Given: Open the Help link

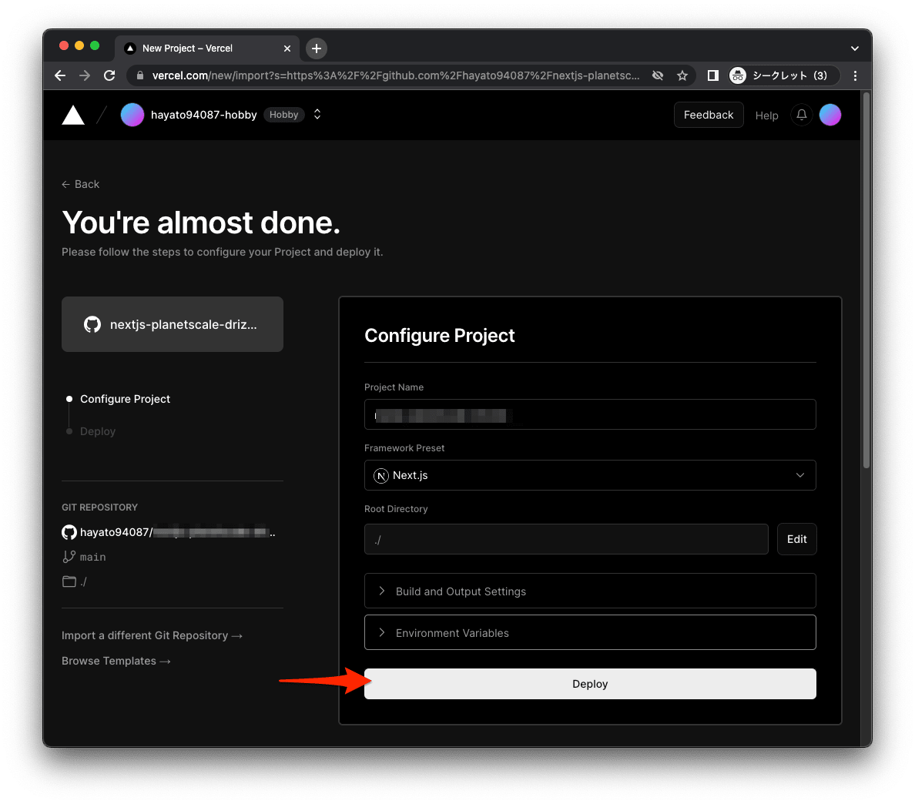Looking at the screenshot, I should point(767,116).
